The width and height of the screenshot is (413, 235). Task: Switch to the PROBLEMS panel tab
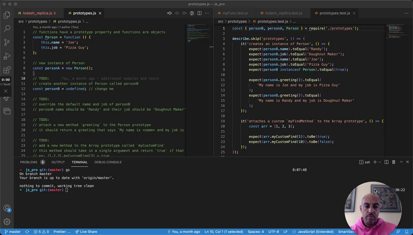[28, 162]
